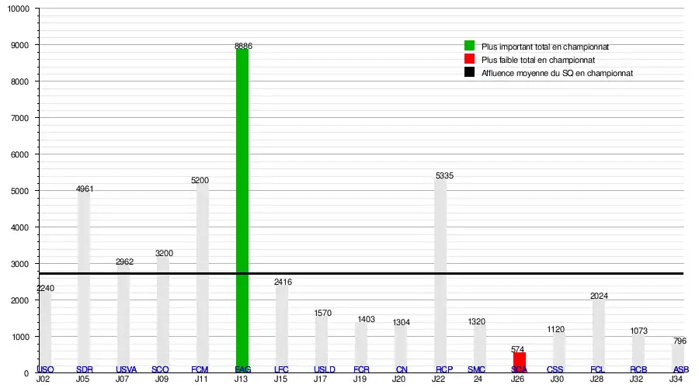Image resolution: width=699 pixels, height=388 pixels.
Task: Click the green legend color swatch
Action: 469,46
